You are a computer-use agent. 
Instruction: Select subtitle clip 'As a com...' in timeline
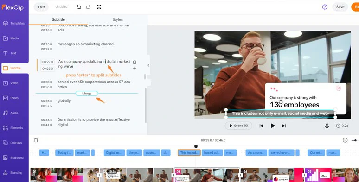(256, 152)
